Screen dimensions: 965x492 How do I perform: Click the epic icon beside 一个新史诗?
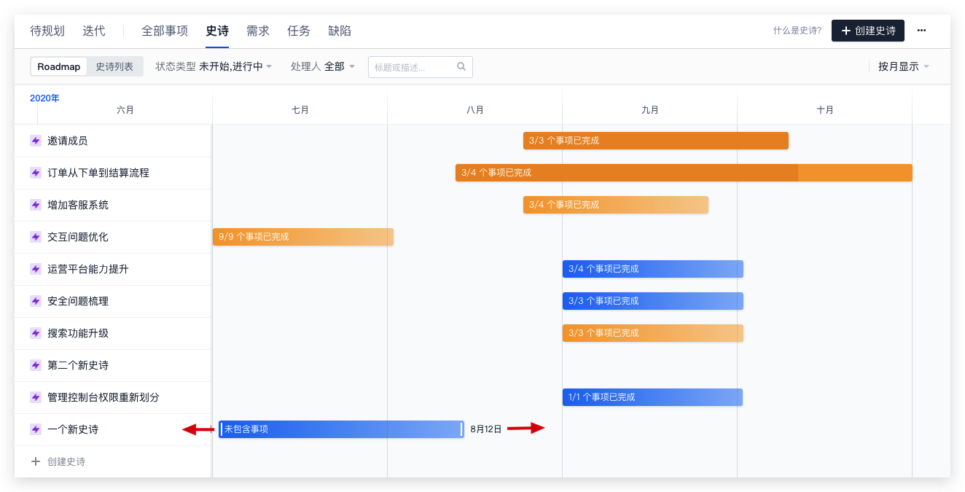[x=35, y=429]
